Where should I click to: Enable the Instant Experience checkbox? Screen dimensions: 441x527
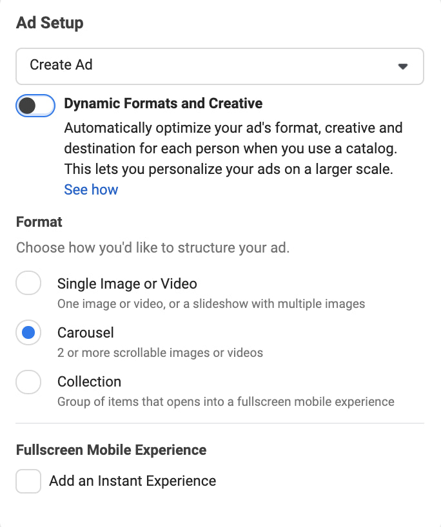coord(28,481)
